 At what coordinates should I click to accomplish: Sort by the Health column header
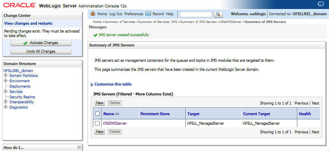point(305,114)
